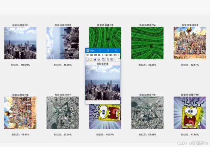Click the Insert Legend toolbar icon
Viewport: 210px width, 147px height.
(x=112, y=59)
